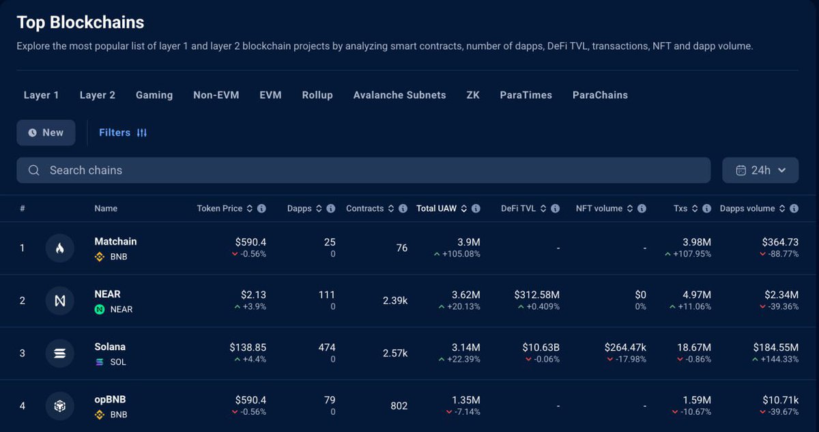Sort by Dapps volume arrows
The image size is (819, 432).
click(x=782, y=209)
